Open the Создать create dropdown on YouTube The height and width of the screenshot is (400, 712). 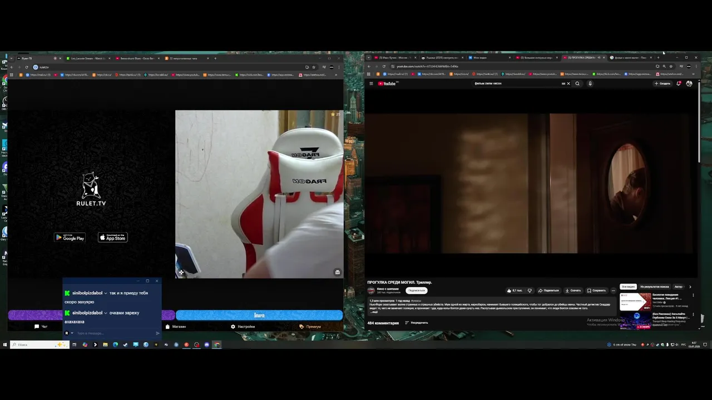point(662,83)
